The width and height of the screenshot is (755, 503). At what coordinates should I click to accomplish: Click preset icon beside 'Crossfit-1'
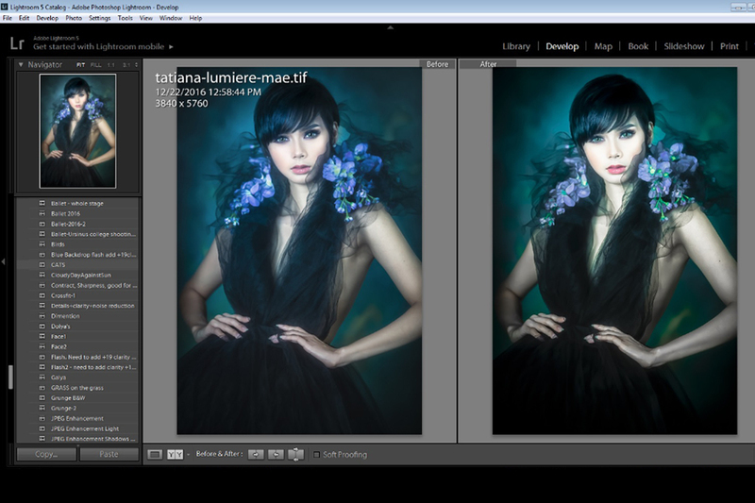pos(42,295)
